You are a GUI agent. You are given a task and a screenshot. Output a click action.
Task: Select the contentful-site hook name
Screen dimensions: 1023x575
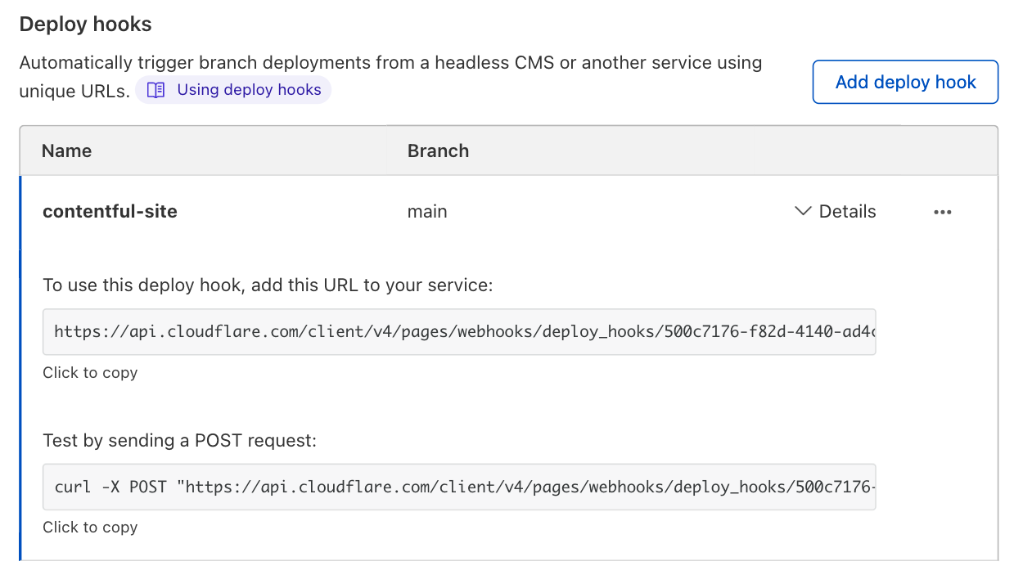tap(110, 211)
